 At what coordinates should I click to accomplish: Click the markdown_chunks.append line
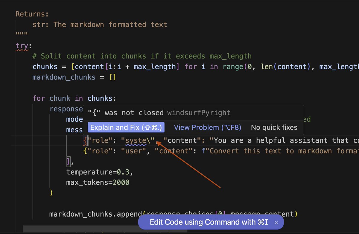pos(174,214)
